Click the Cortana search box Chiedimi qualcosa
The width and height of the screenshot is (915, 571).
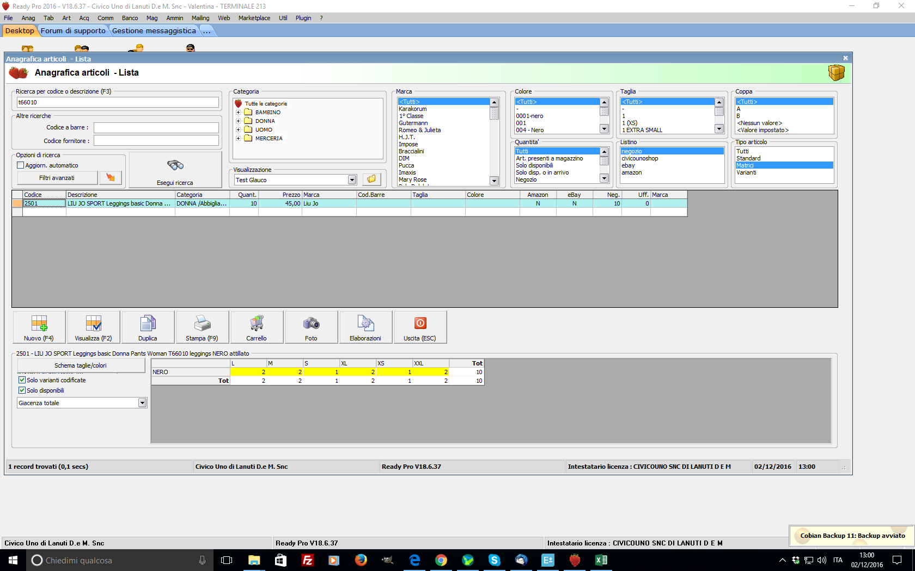point(120,560)
